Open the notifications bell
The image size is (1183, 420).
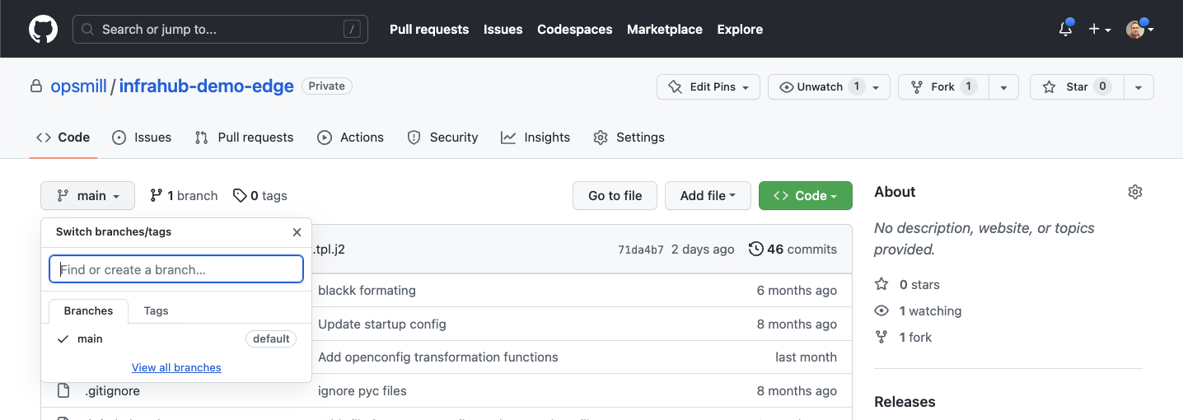[1065, 29]
